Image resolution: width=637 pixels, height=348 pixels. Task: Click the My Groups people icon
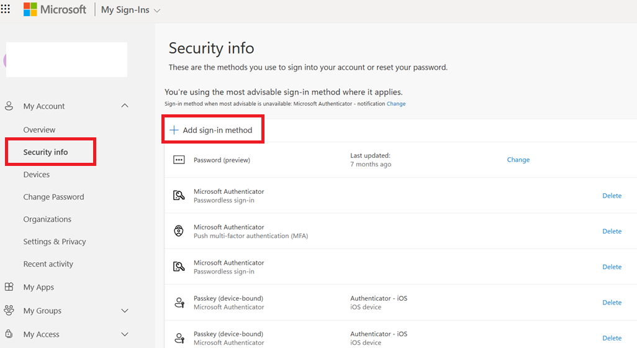[9, 311]
